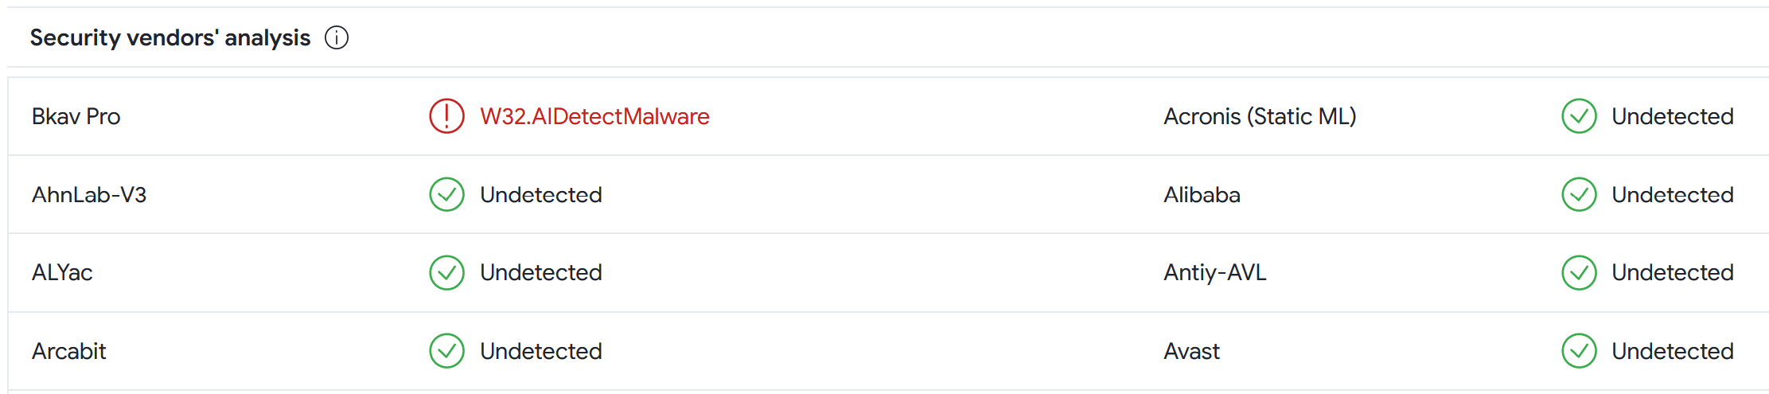Click the green check icon for Alibaba
Image resolution: width=1769 pixels, height=394 pixels.
(x=1579, y=194)
